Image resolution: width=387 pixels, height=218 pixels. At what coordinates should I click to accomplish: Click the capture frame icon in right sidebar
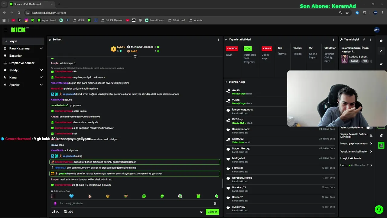pos(381,64)
